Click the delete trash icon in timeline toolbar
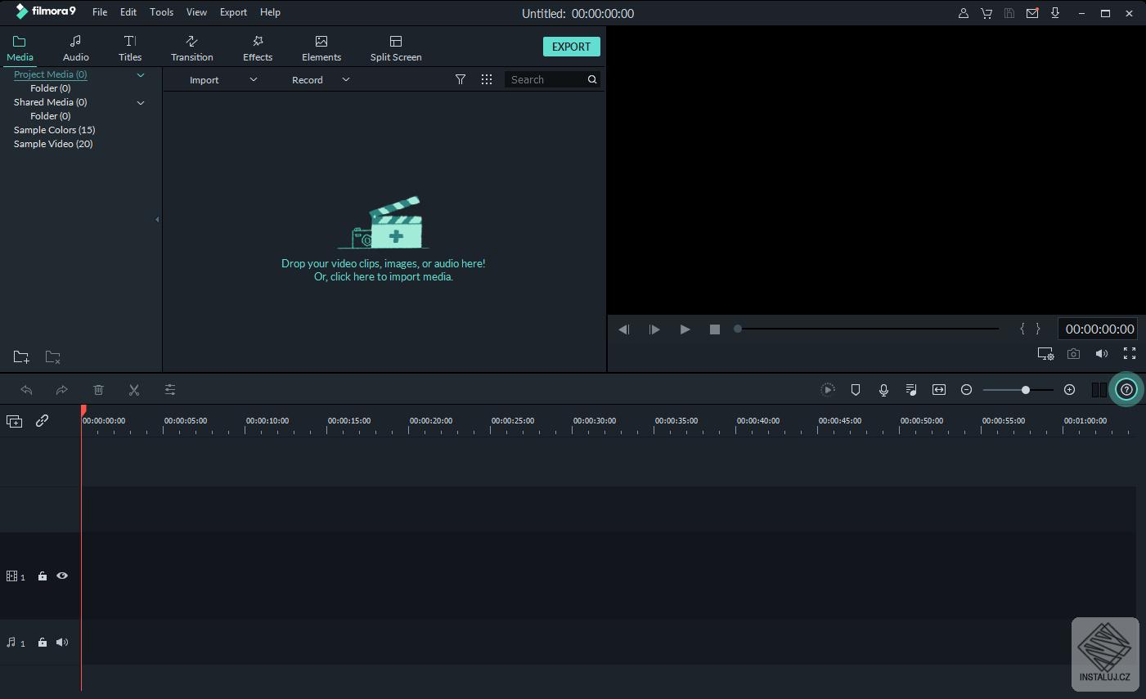This screenshot has height=699, width=1146. 98,390
